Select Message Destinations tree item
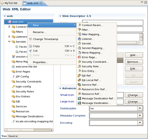 (30, 116)
